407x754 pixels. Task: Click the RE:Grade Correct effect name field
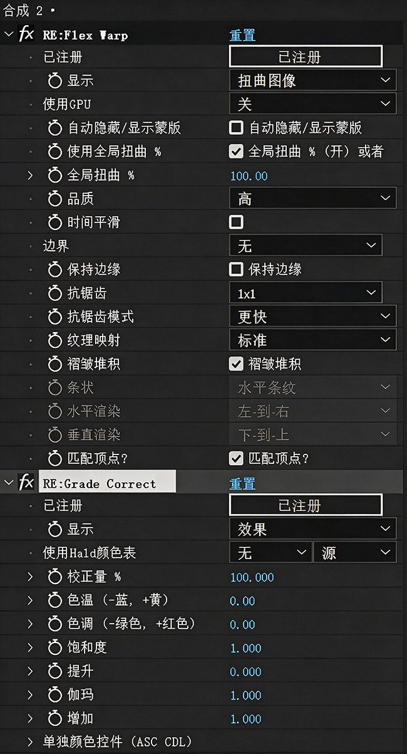(107, 483)
